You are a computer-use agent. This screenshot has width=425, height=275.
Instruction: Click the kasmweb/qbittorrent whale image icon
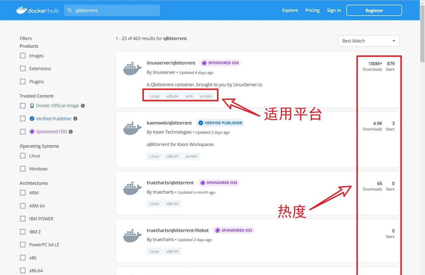pyautogui.click(x=132, y=128)
